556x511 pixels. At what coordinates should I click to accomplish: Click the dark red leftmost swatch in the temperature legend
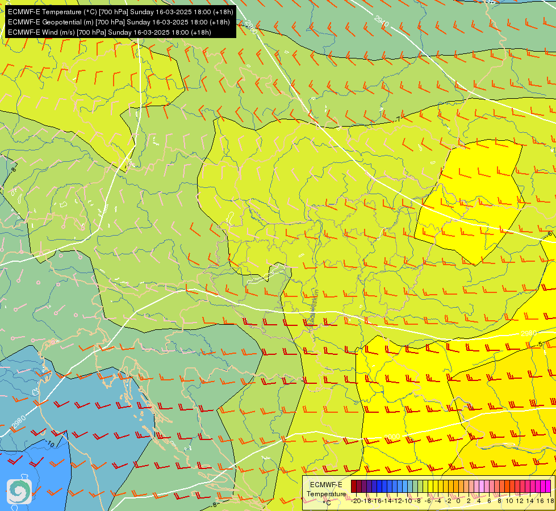[x=354, y=486]
